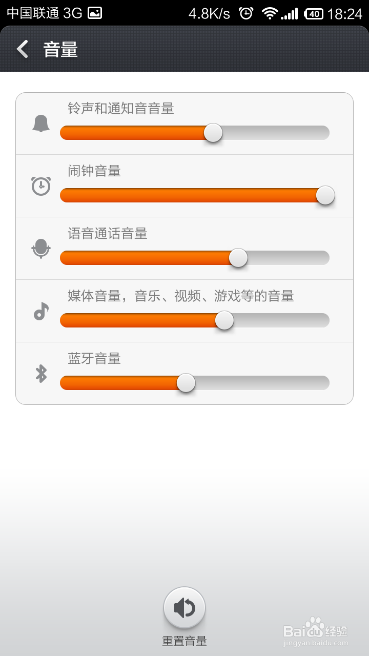Viewport: 369px width, 656px height.
Task: Tap the 铃声和通知音音量 label
Action: (x=121, y=108)
